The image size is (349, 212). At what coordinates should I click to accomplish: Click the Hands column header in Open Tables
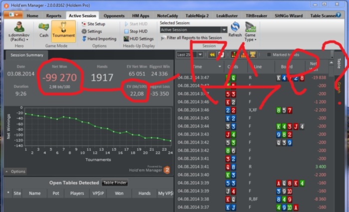pyautogui.click(x=145, y=193)
